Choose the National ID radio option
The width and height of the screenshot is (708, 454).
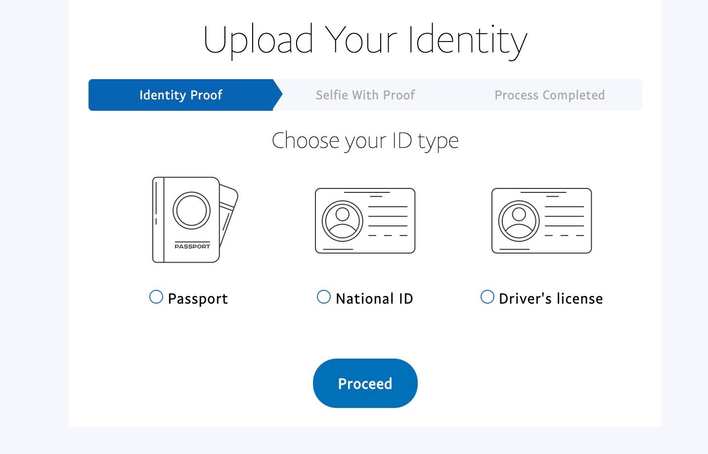pos(324,297)
